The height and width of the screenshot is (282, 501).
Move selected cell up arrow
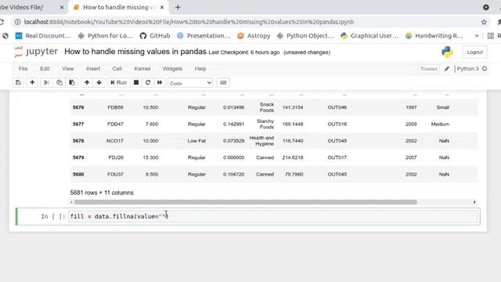[x=87, y=83]
